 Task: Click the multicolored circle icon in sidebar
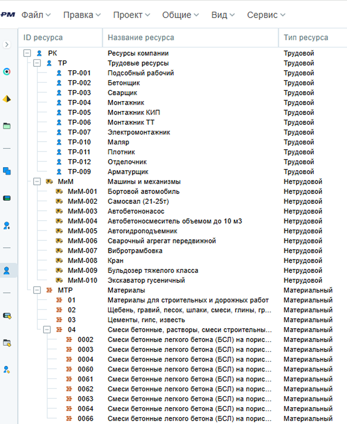point(7,72)
